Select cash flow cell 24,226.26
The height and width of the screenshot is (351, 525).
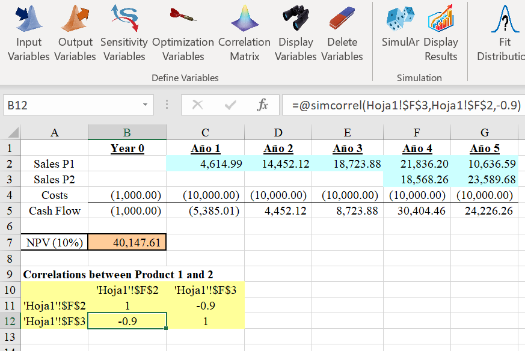coord(485,211)
